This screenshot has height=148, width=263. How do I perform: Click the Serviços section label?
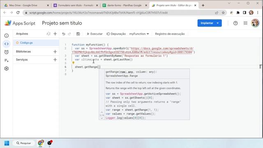click(22, 60)
